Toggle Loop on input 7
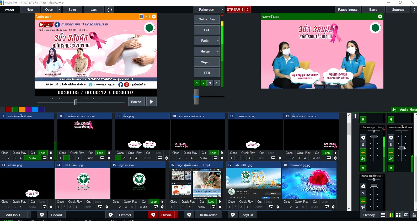This screenshot has width=417, height=221. [42, 153]
